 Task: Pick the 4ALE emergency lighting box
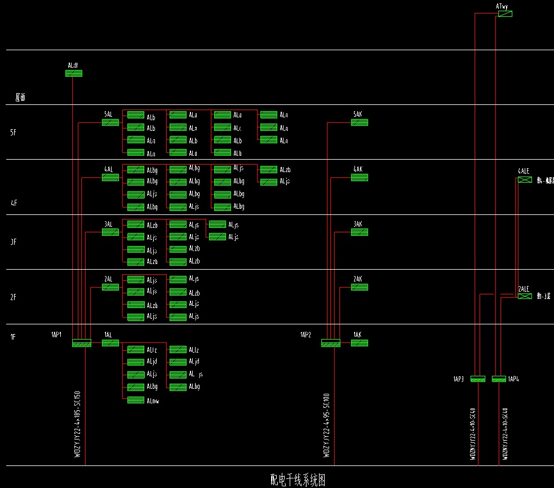click(x=525, y=180)
